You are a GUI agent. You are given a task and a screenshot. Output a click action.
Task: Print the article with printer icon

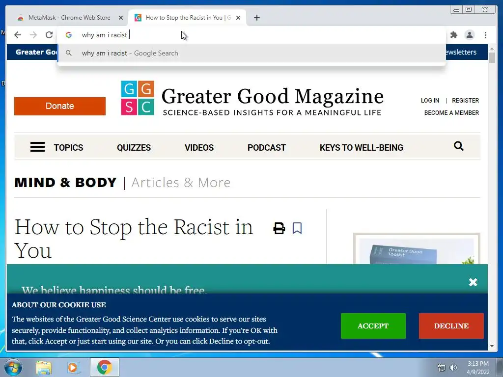(x=279, y=229)
